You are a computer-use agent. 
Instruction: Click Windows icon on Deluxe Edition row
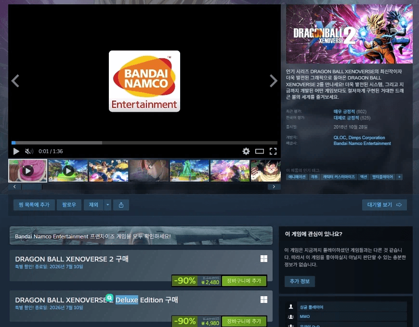tap(264, 300)
